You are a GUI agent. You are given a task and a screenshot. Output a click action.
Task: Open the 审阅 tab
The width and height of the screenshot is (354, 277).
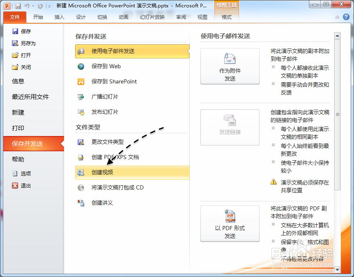[181, 17]
